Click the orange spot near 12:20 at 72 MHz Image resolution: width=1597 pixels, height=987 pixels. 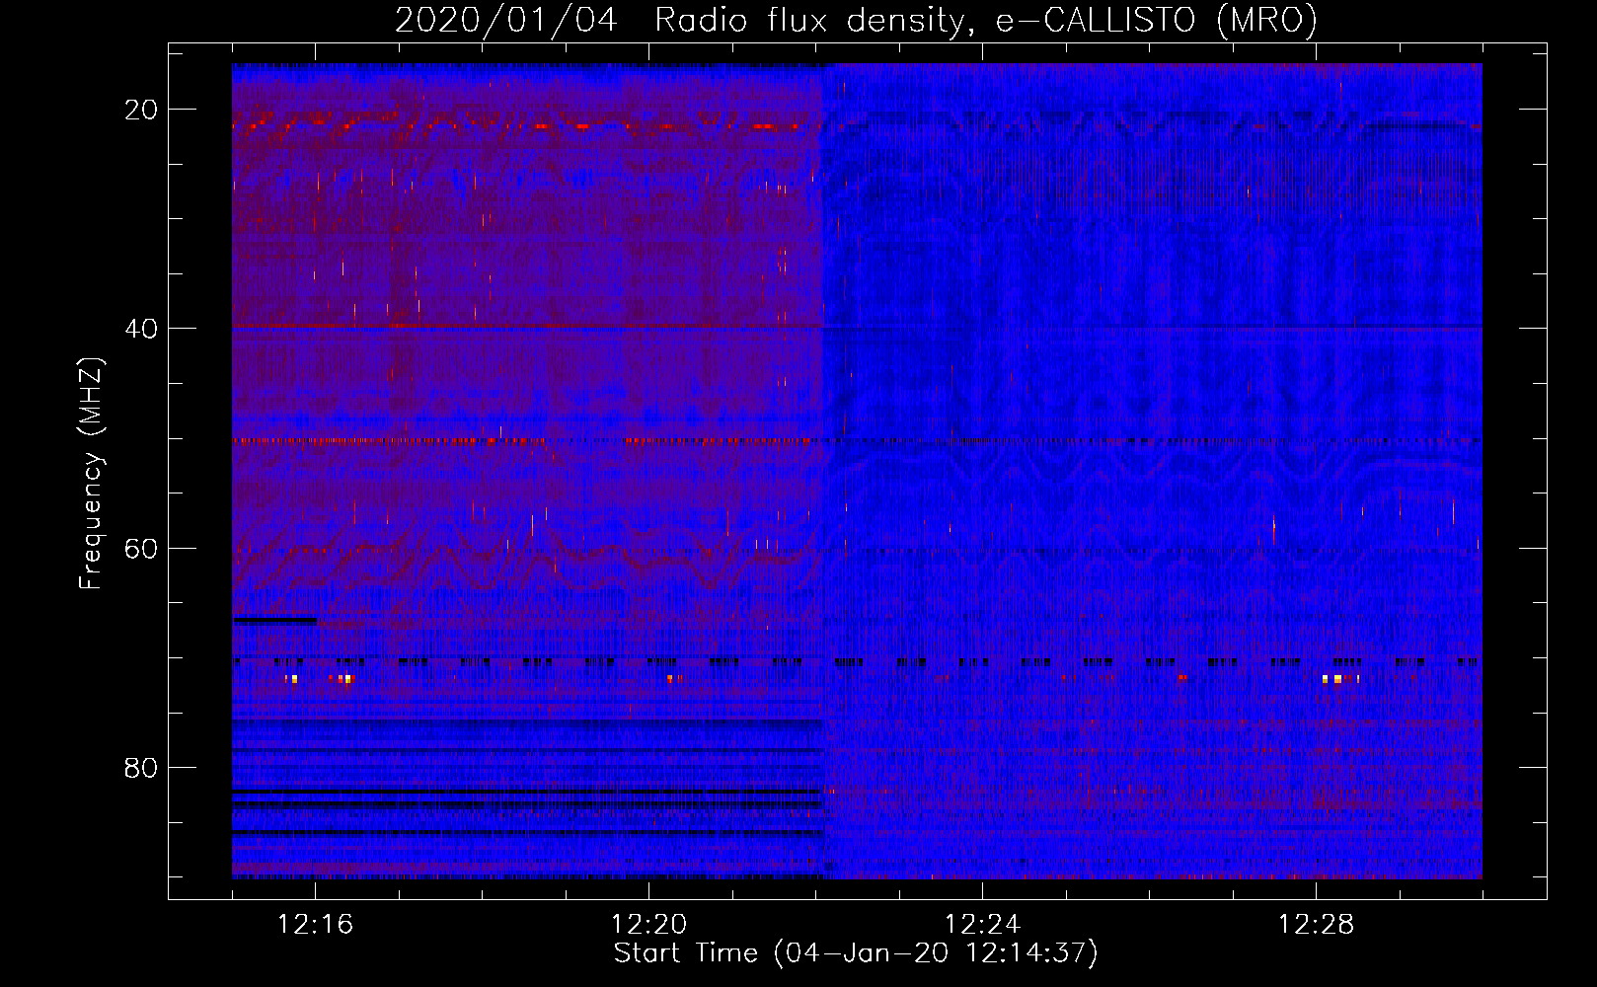tap(671, 678)
